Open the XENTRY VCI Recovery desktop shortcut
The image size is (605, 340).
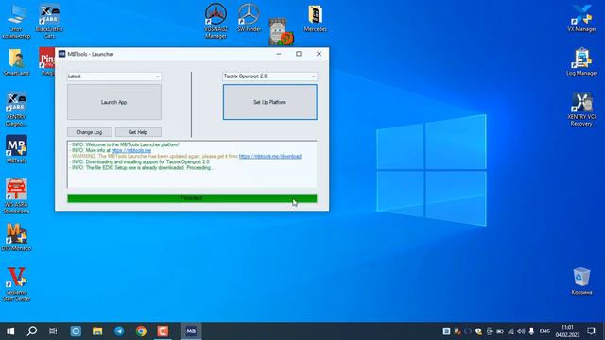(581, 110)
